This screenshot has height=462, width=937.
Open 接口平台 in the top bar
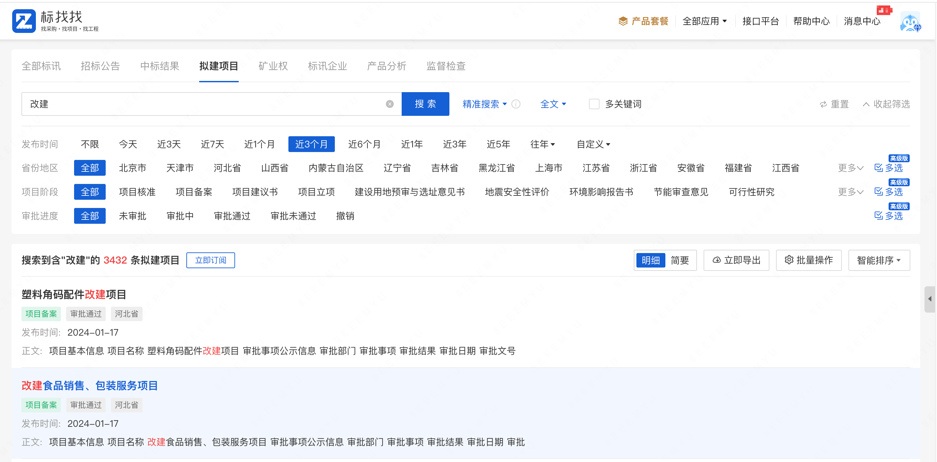760,21
